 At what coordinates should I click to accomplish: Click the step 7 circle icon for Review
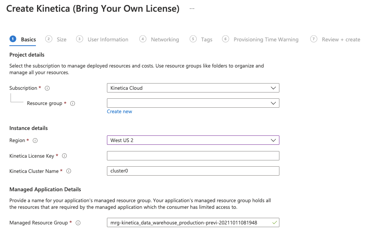[313, 39]
